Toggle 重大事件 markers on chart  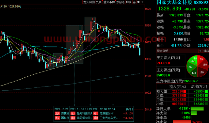tap(109, 2)
